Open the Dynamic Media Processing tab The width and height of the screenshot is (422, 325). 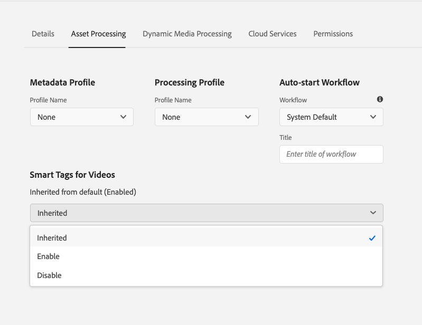(x=187, y=34)
